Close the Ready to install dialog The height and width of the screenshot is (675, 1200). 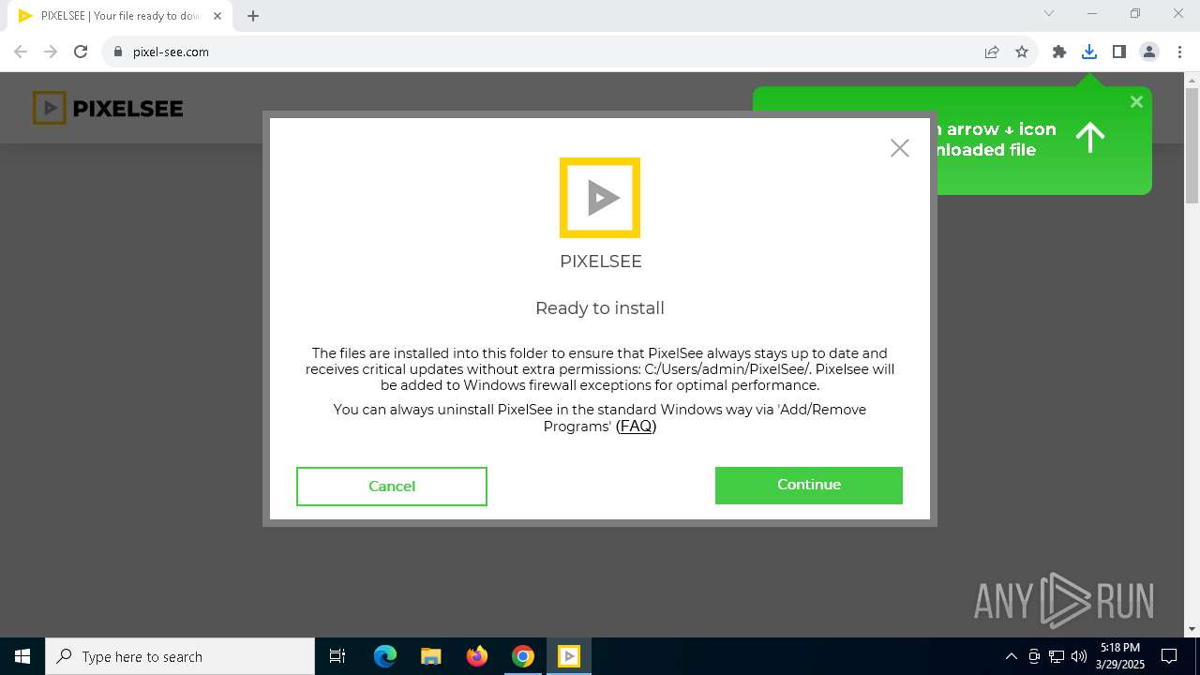900,148
